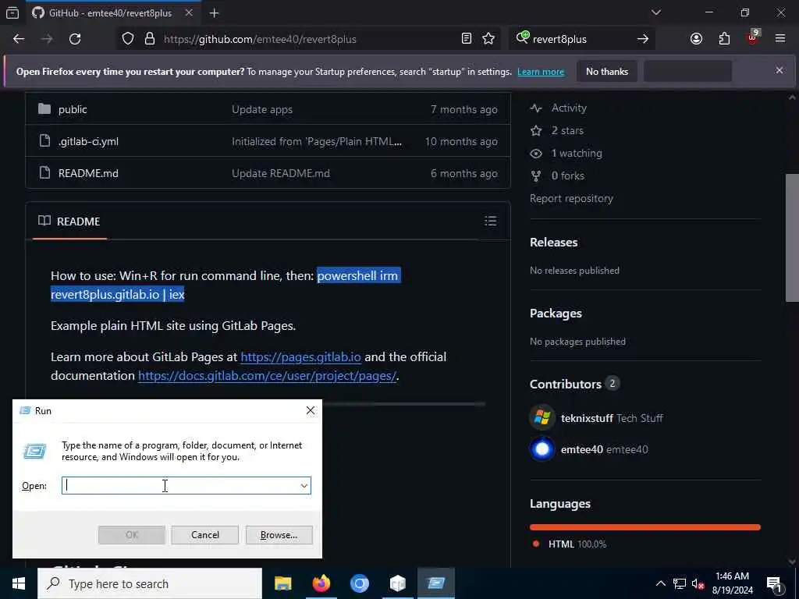Open the Firefox account icon

point(696,39)
